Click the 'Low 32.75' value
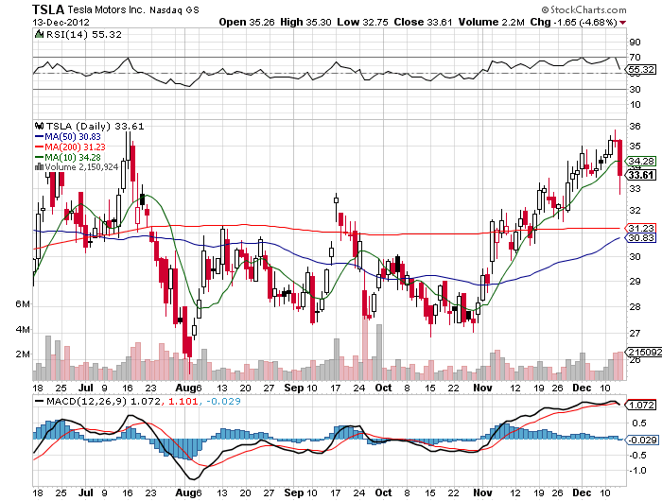This screenshot has height=501, width=662. click(x=362, y=22)
